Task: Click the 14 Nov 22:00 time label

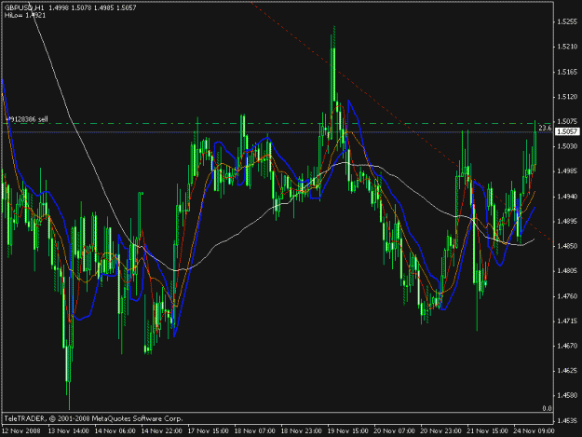Action: click(x=162, y=431)
